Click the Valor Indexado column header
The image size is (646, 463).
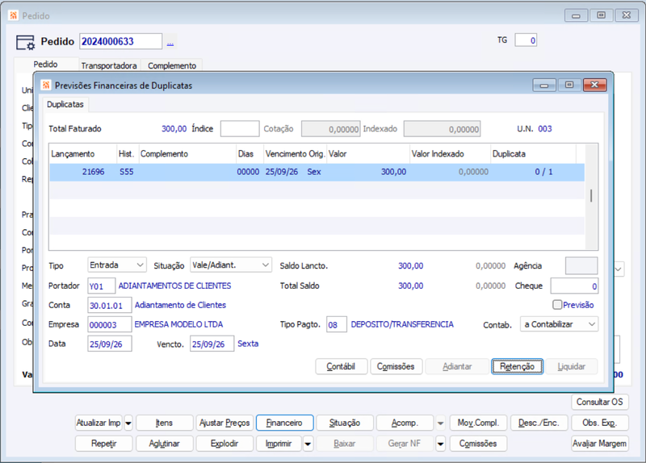(x=451, y=154)
